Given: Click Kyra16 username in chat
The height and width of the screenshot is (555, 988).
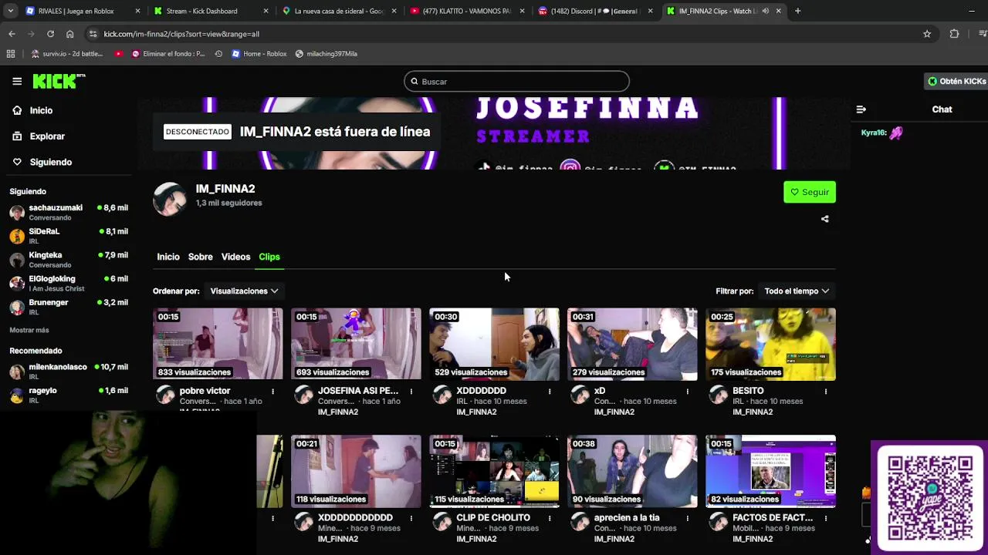Looking at the screenshot, I should tap(873, 133).
